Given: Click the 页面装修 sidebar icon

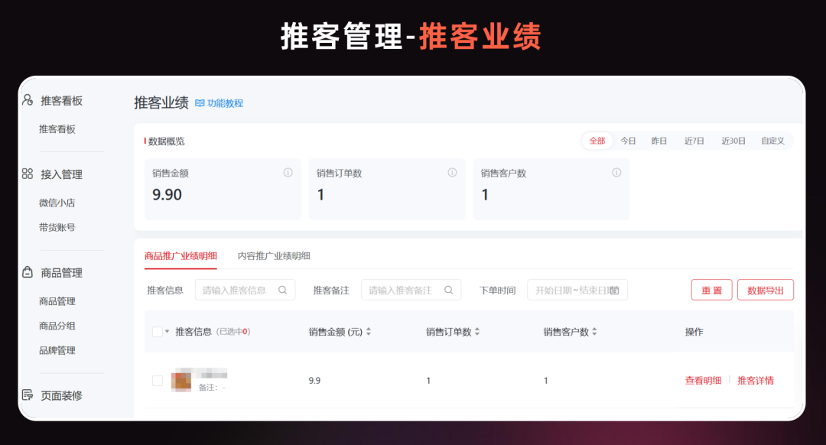Looking at the screenshot, I should tap(25, 395).
